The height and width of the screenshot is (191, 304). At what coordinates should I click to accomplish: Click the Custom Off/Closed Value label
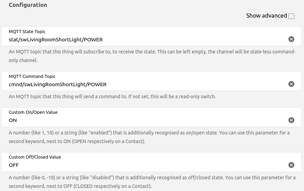coord(35,157)
